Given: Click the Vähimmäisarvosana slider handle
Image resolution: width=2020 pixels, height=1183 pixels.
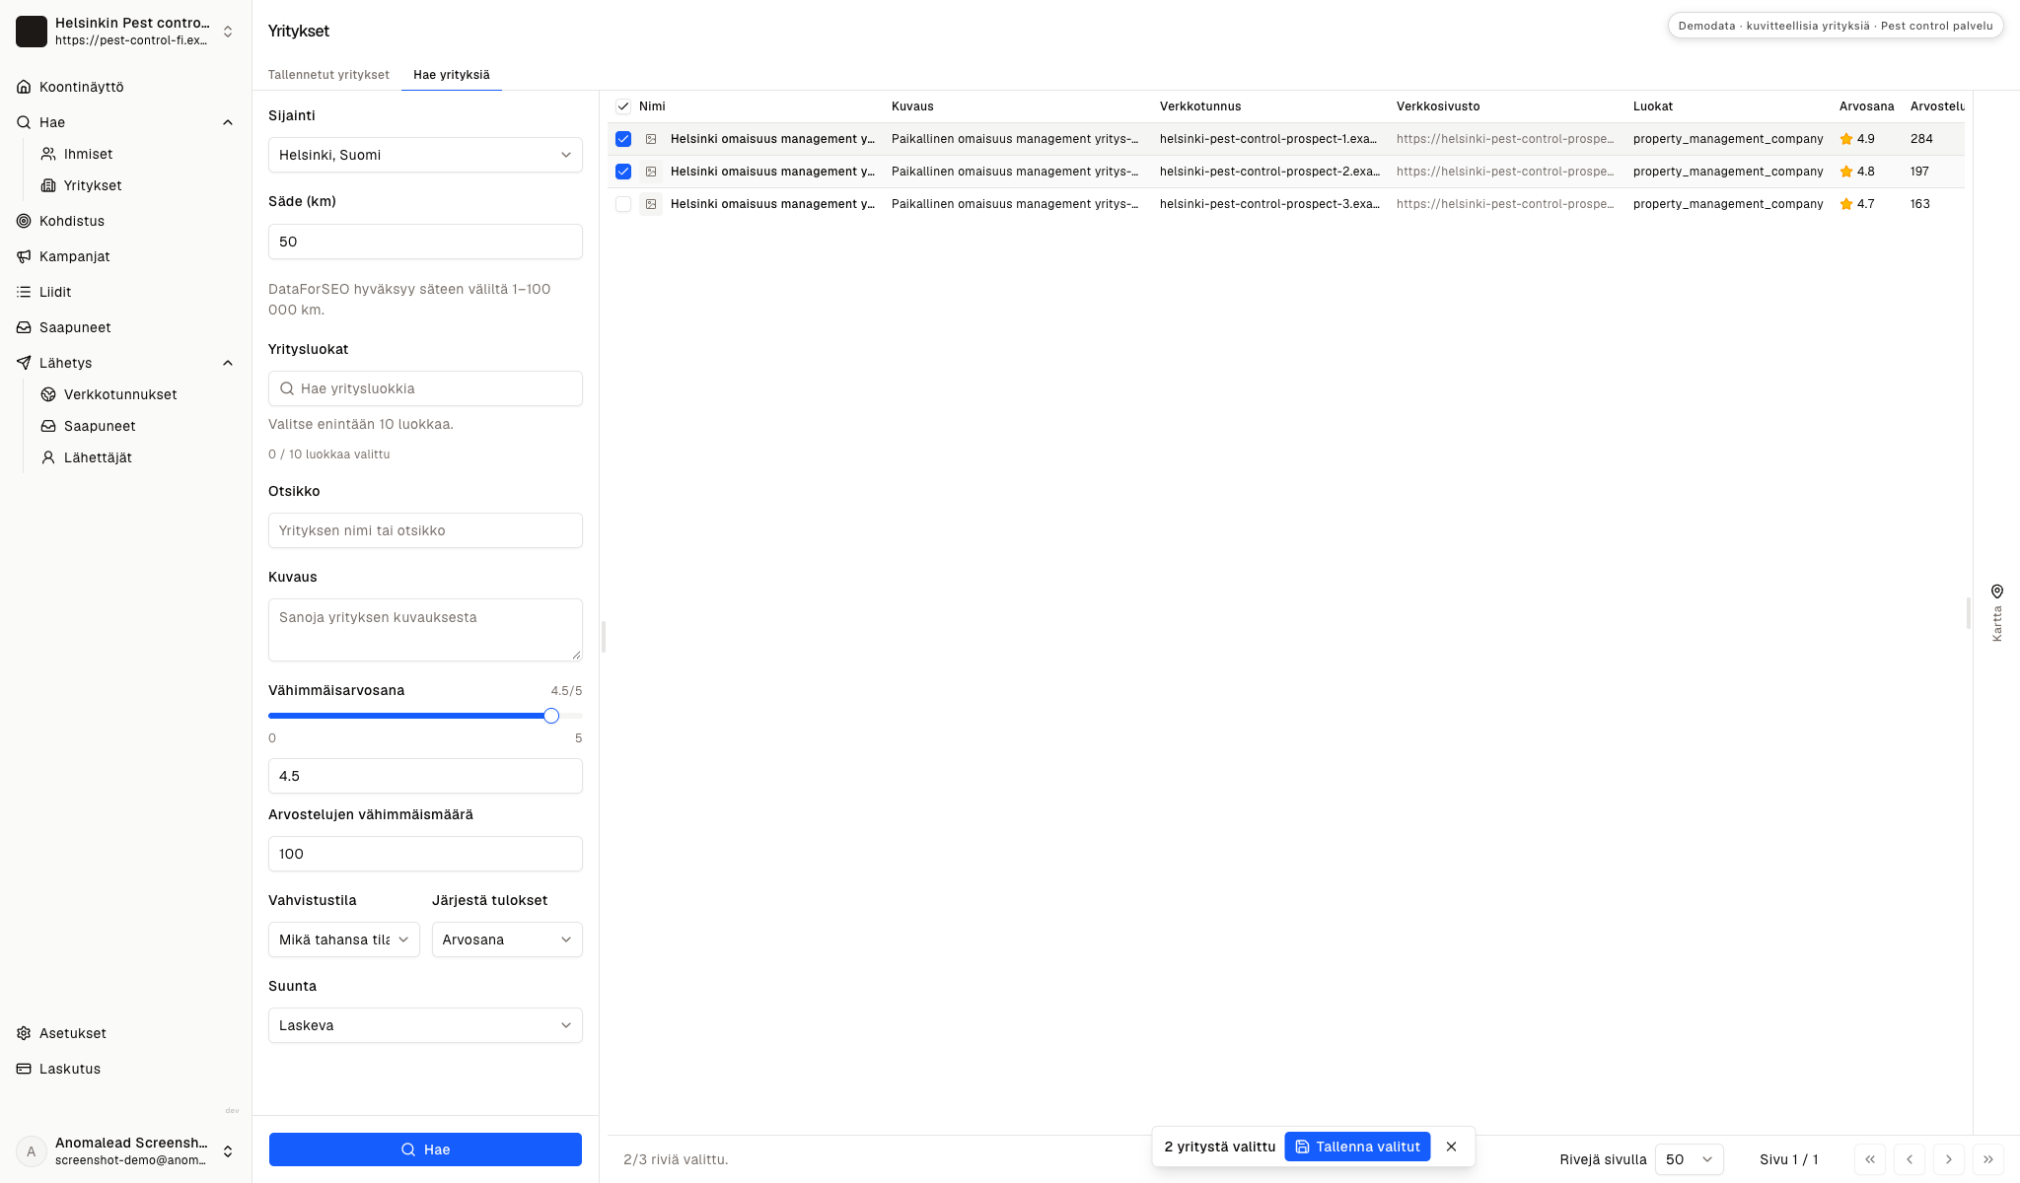Looking at the screenshot, I should pos(551,716).
